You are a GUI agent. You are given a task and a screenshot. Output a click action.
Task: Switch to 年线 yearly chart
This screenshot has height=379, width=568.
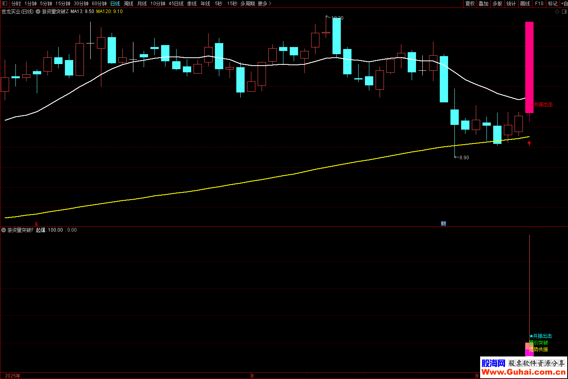(x=205, y=4)
